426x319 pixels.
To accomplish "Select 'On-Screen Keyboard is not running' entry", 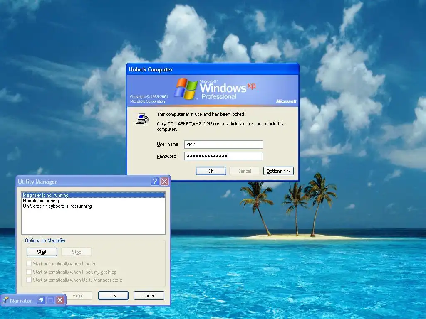I will tap(93, 206).
